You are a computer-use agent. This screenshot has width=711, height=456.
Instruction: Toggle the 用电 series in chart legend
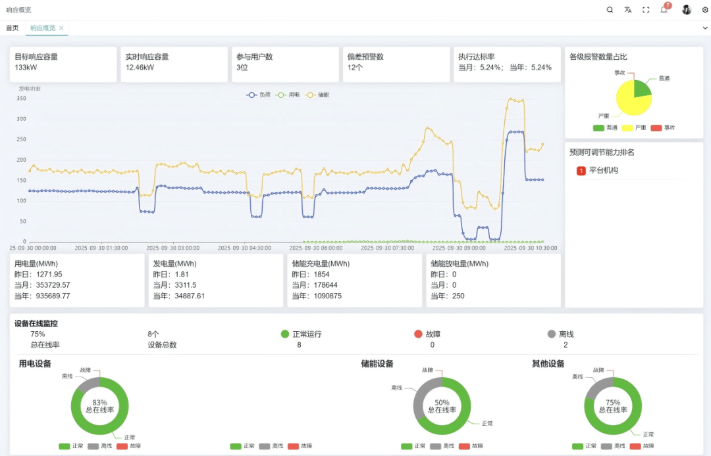(x=288, y=95)
